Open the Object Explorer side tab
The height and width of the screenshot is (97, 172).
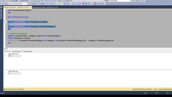tap(1, 13)
